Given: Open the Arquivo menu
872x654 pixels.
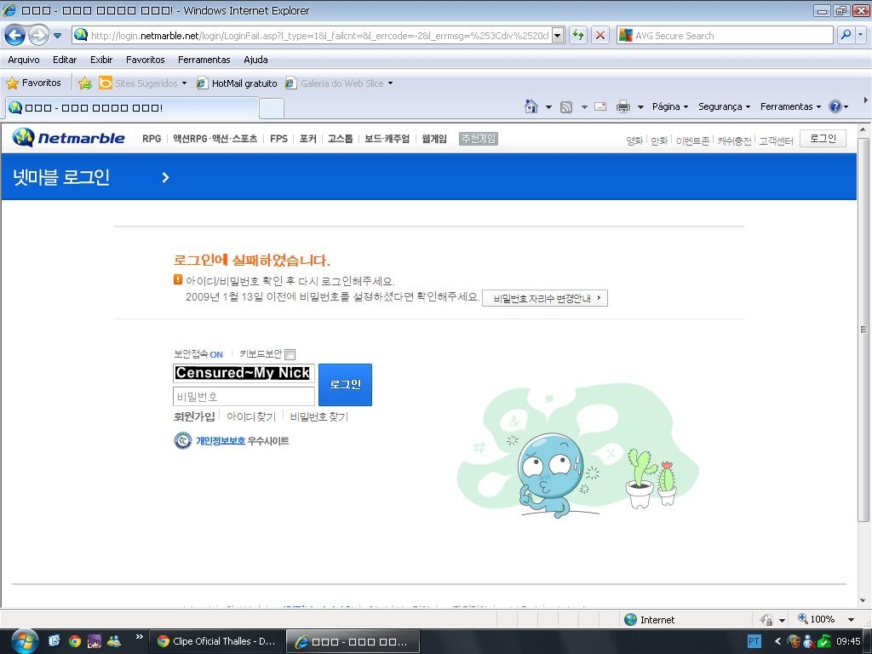Looking at the screenshot, I should click(23, 60).
